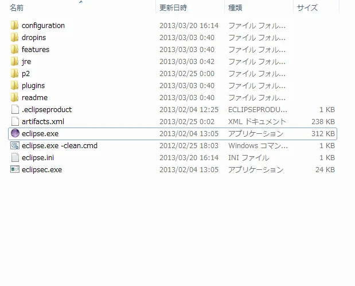
Task: Select the readme folder name
Action: (34, 97)
